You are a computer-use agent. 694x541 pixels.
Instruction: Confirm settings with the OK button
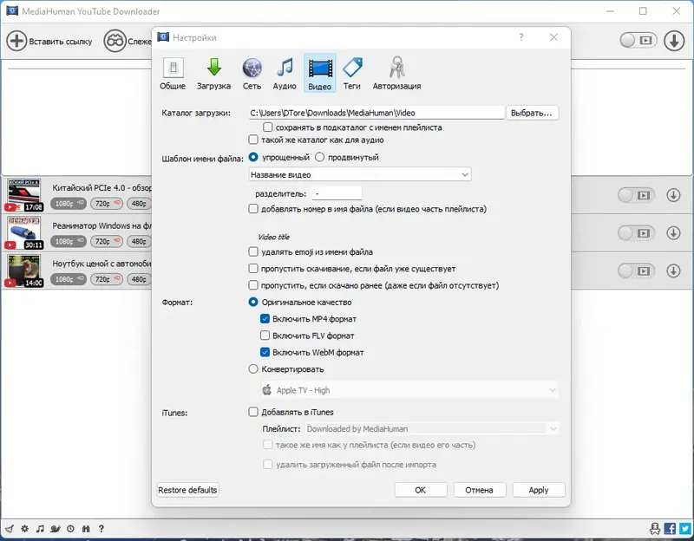click(x=421, y=490)
